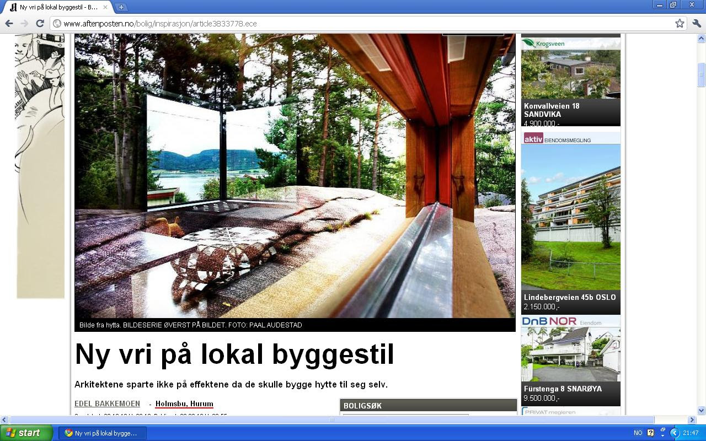Click the horizontal scrollbar left arrow
The width and height of the screenshot is (706, 441).
[x=4, y=420]
